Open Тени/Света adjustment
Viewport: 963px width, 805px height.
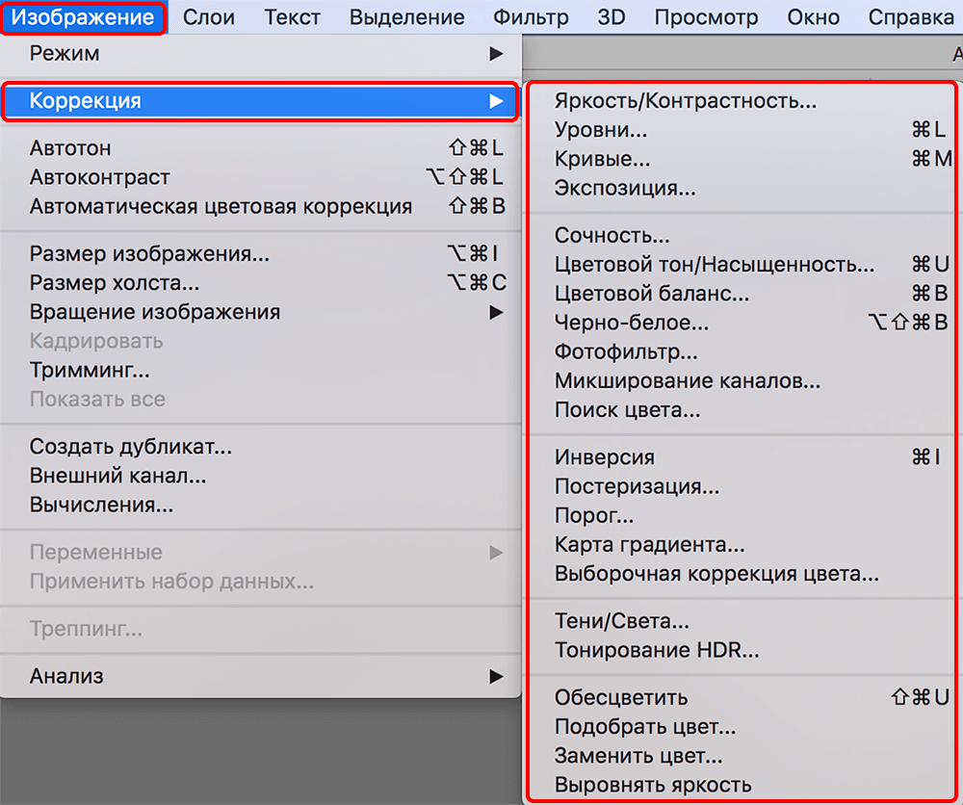(x=622, y=622)
